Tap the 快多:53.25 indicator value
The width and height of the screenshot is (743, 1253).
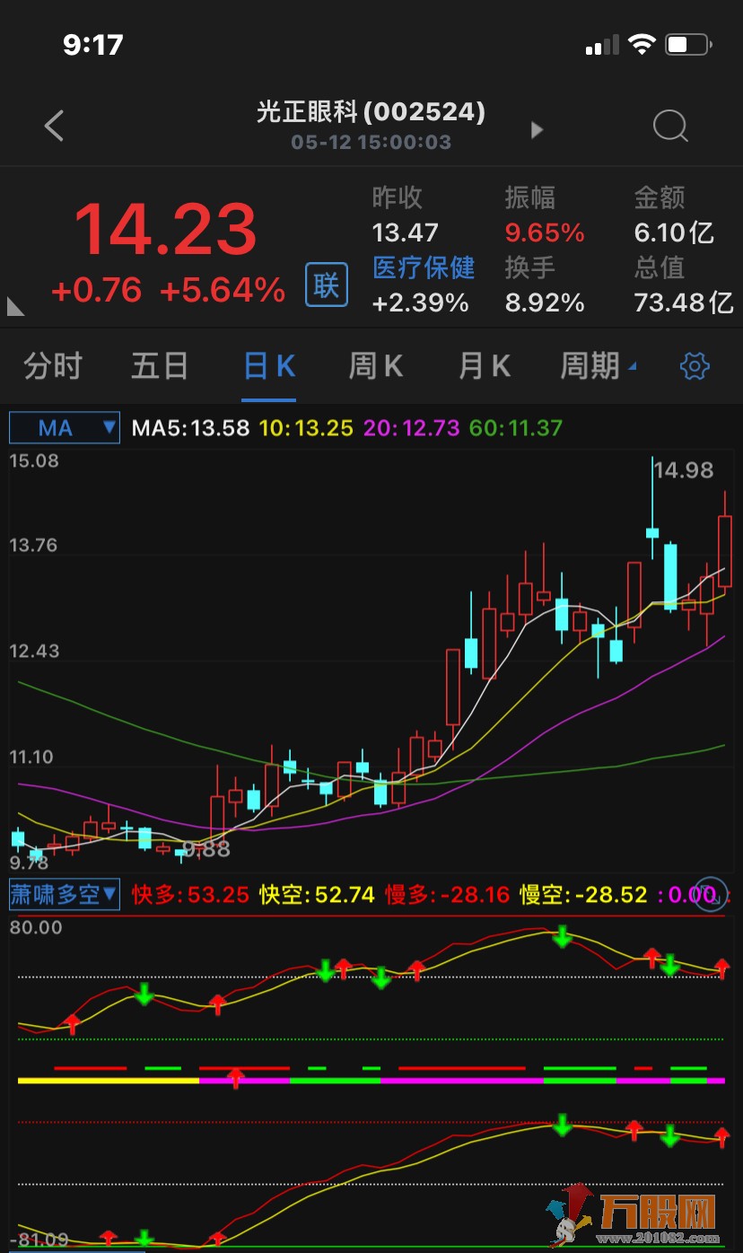(190, 895)
